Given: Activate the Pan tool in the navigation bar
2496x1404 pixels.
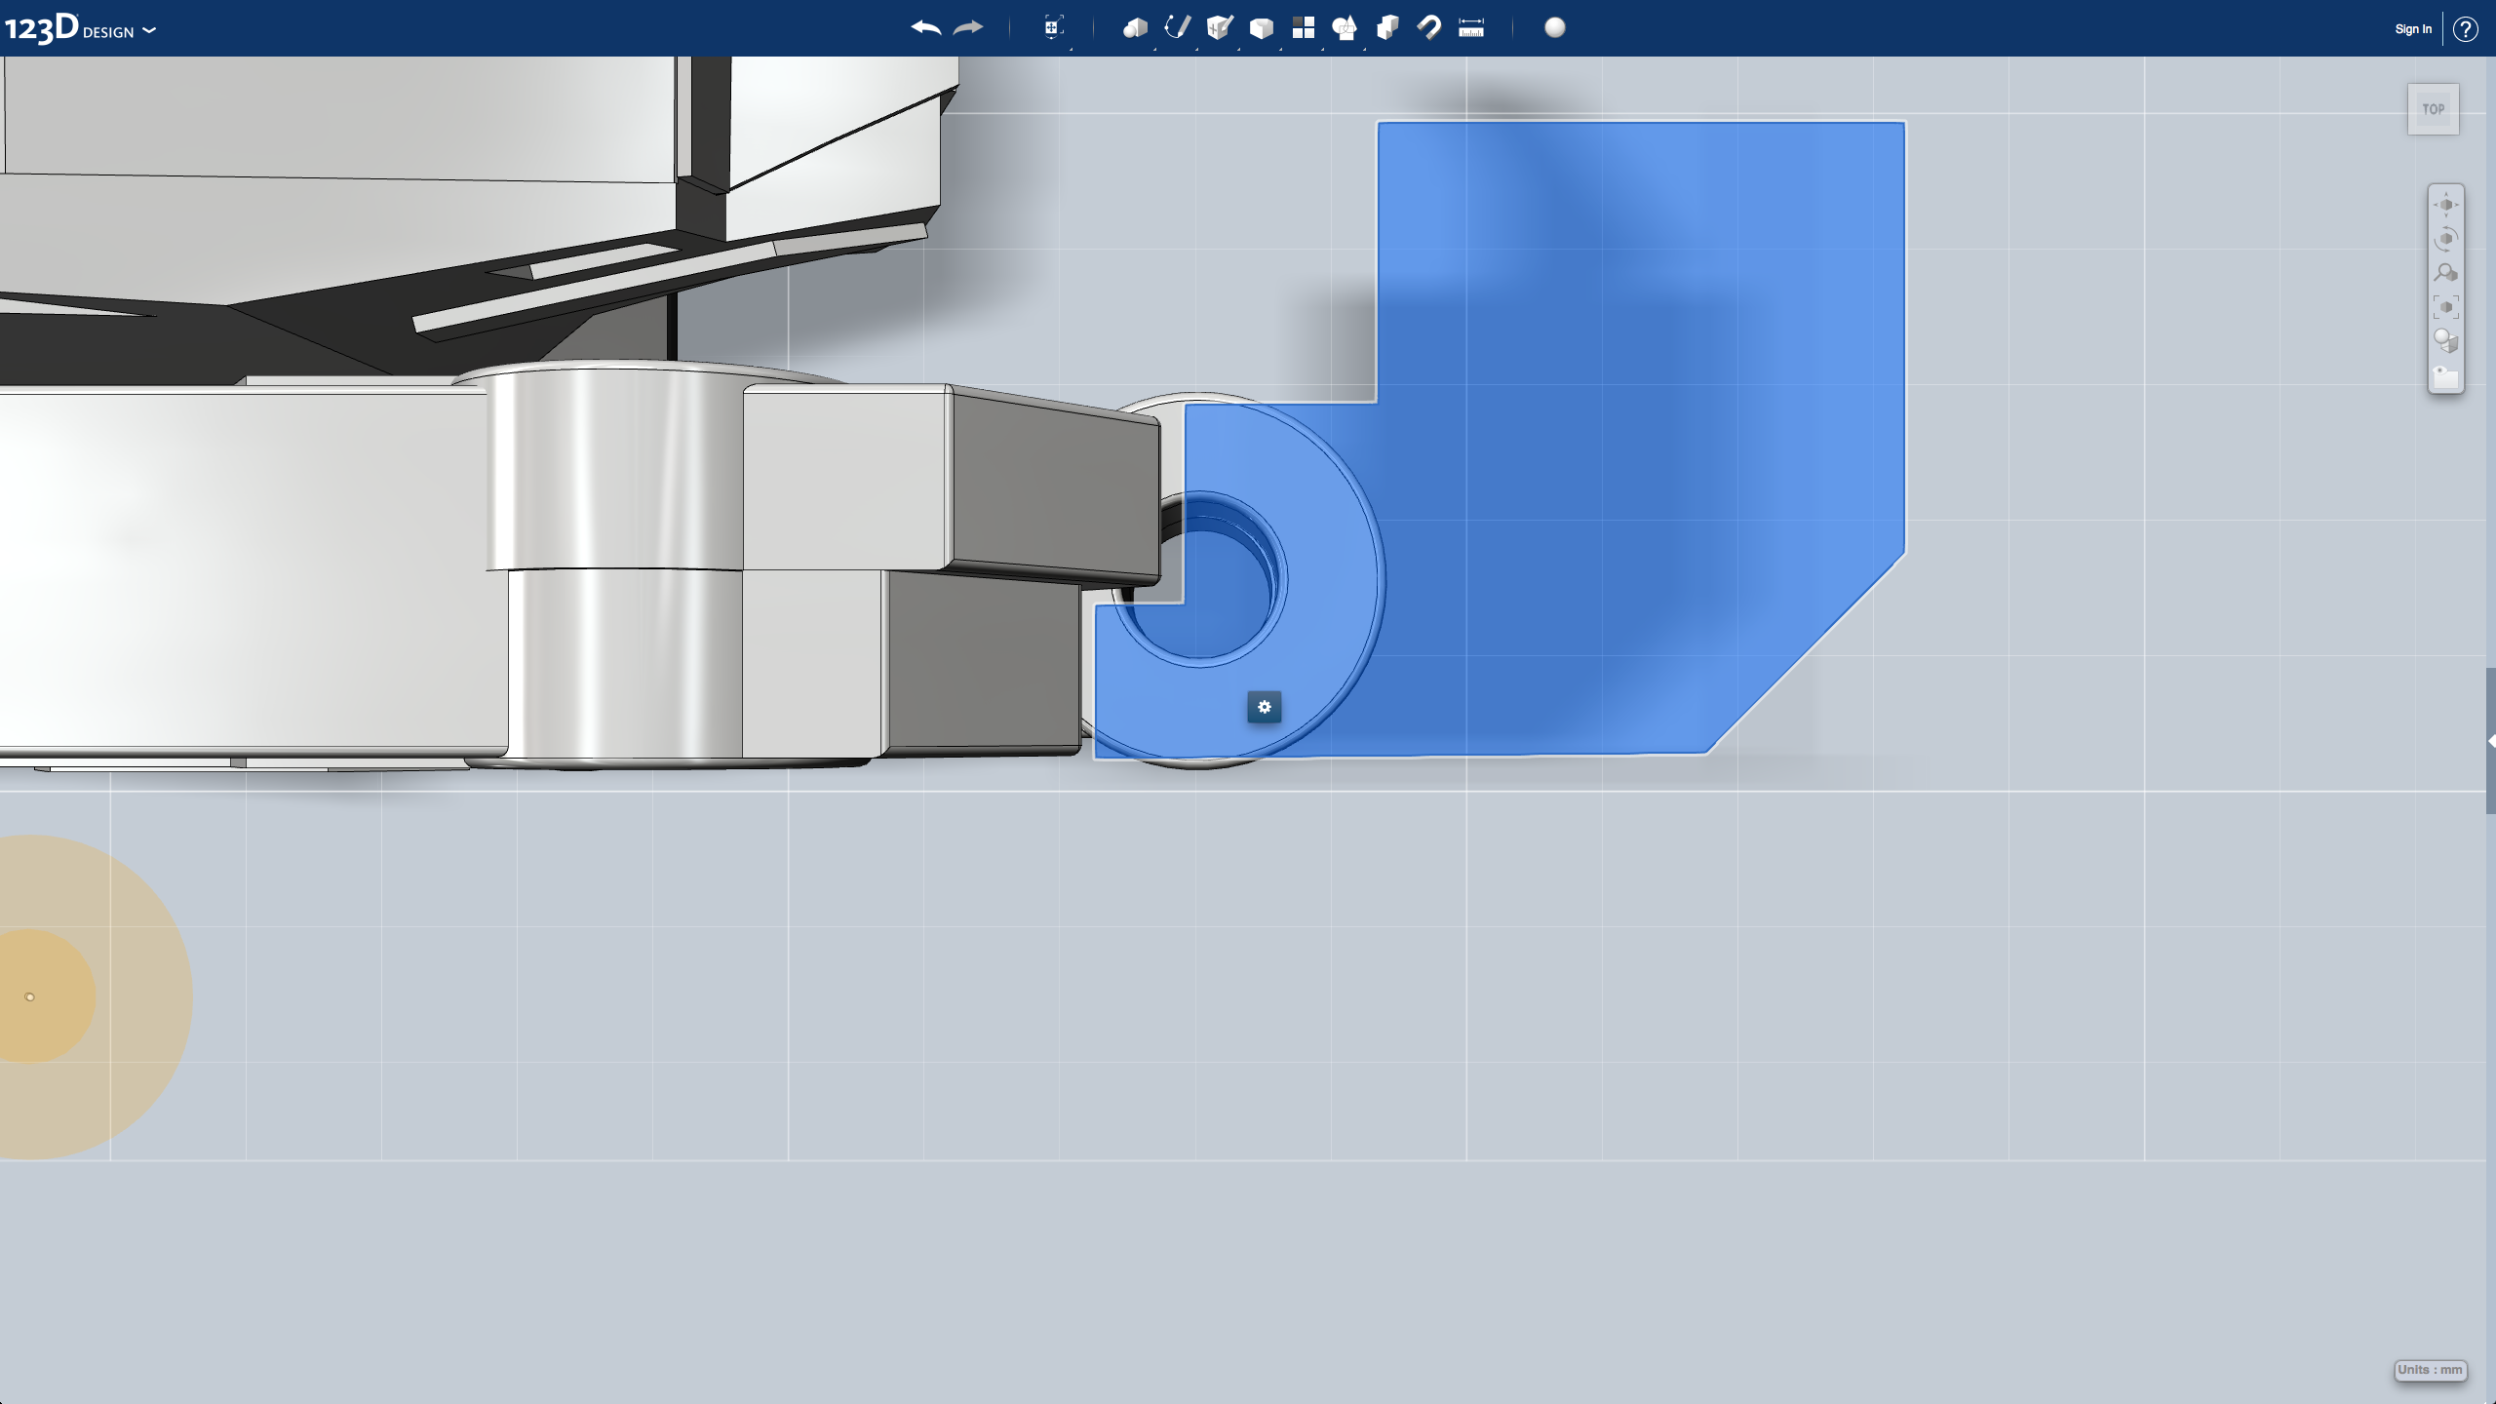Looking at the screenshot, I should (2446, 203).
